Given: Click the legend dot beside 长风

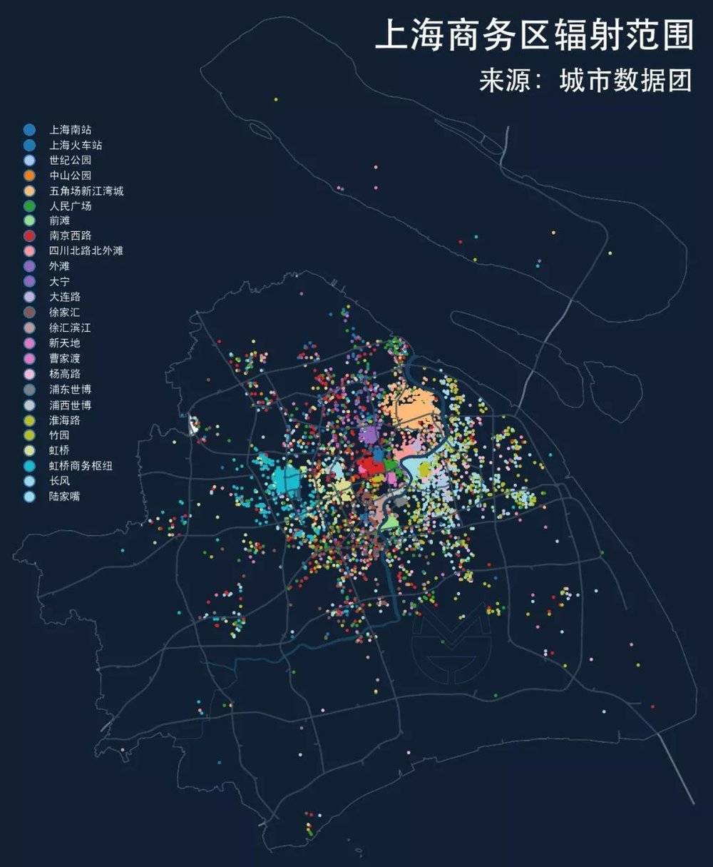Looking at the screenshot, I should tap(29, 481).
